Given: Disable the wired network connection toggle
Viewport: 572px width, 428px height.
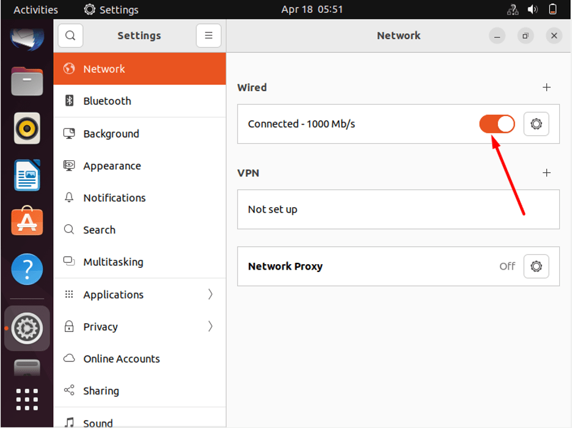Looking at the screenshot, I should point(497,124).
